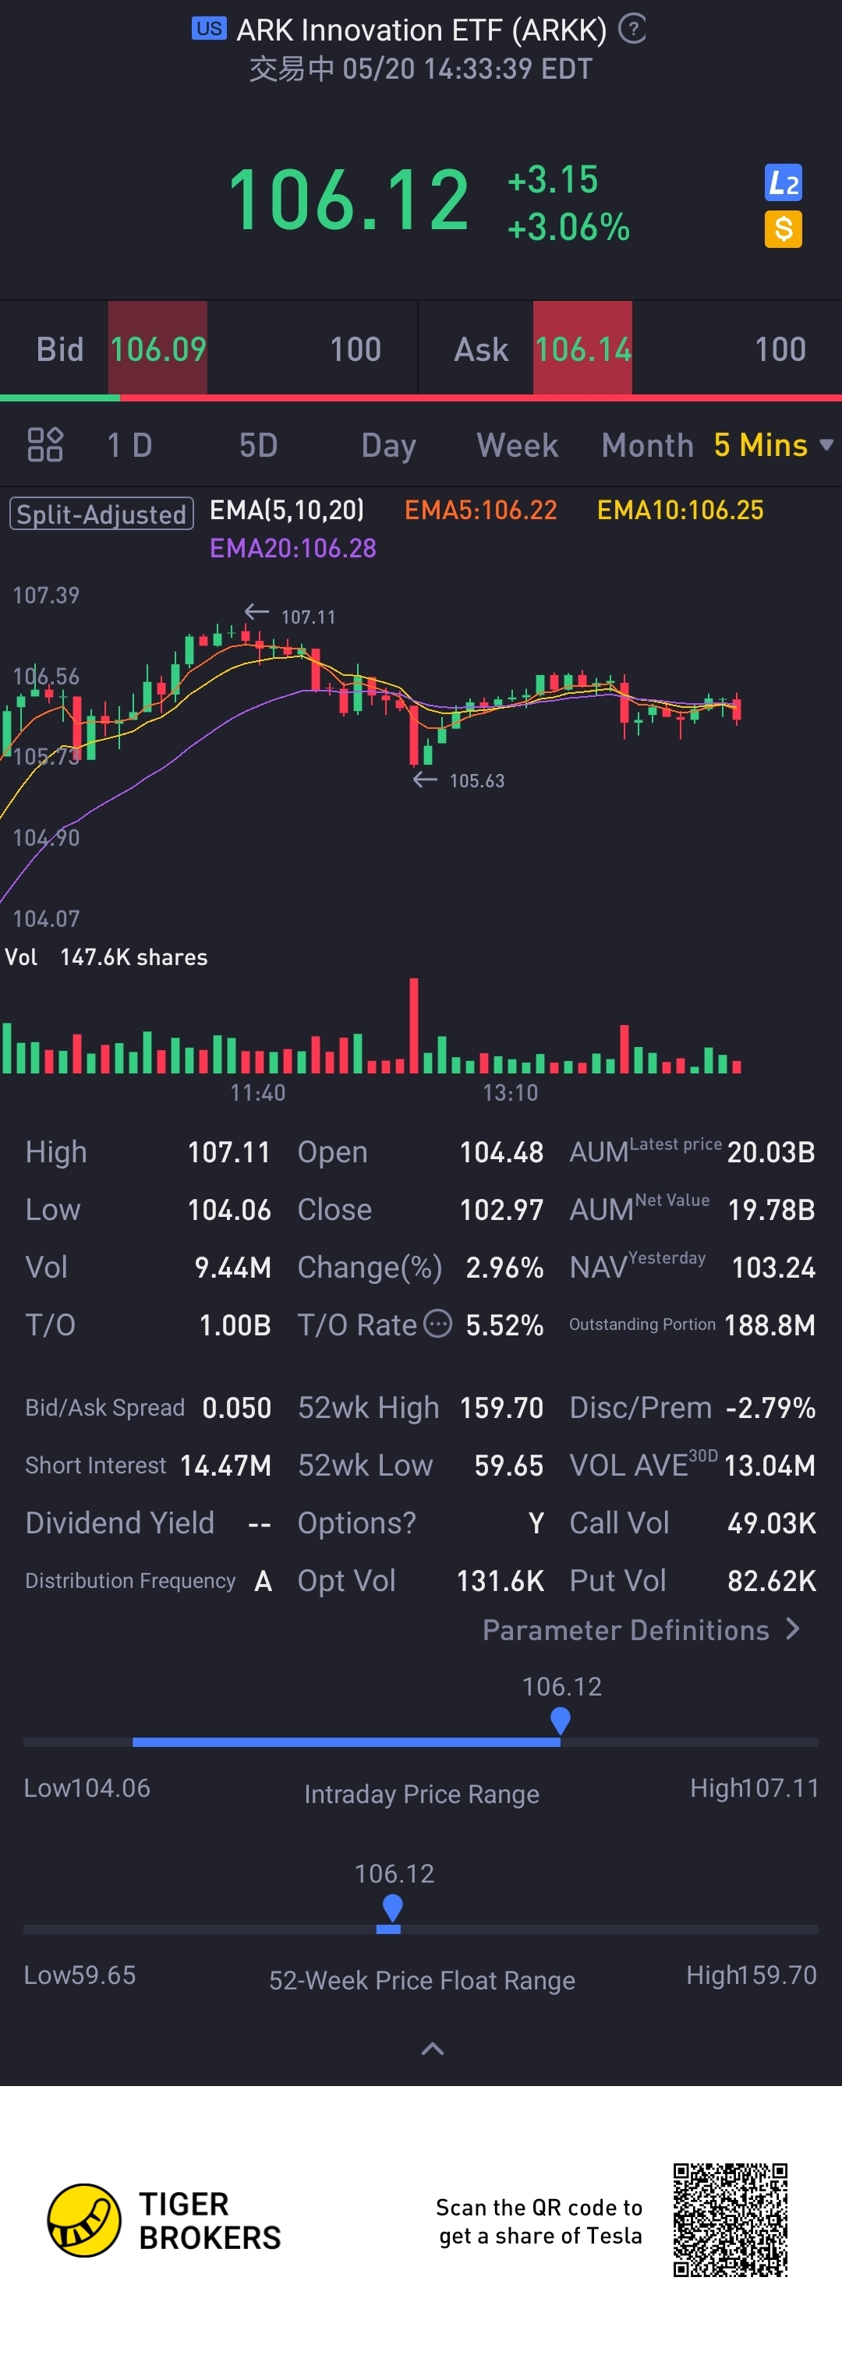Open the chart layout grid icon
Screen dimensions: 842x2355
pos(44,445)
